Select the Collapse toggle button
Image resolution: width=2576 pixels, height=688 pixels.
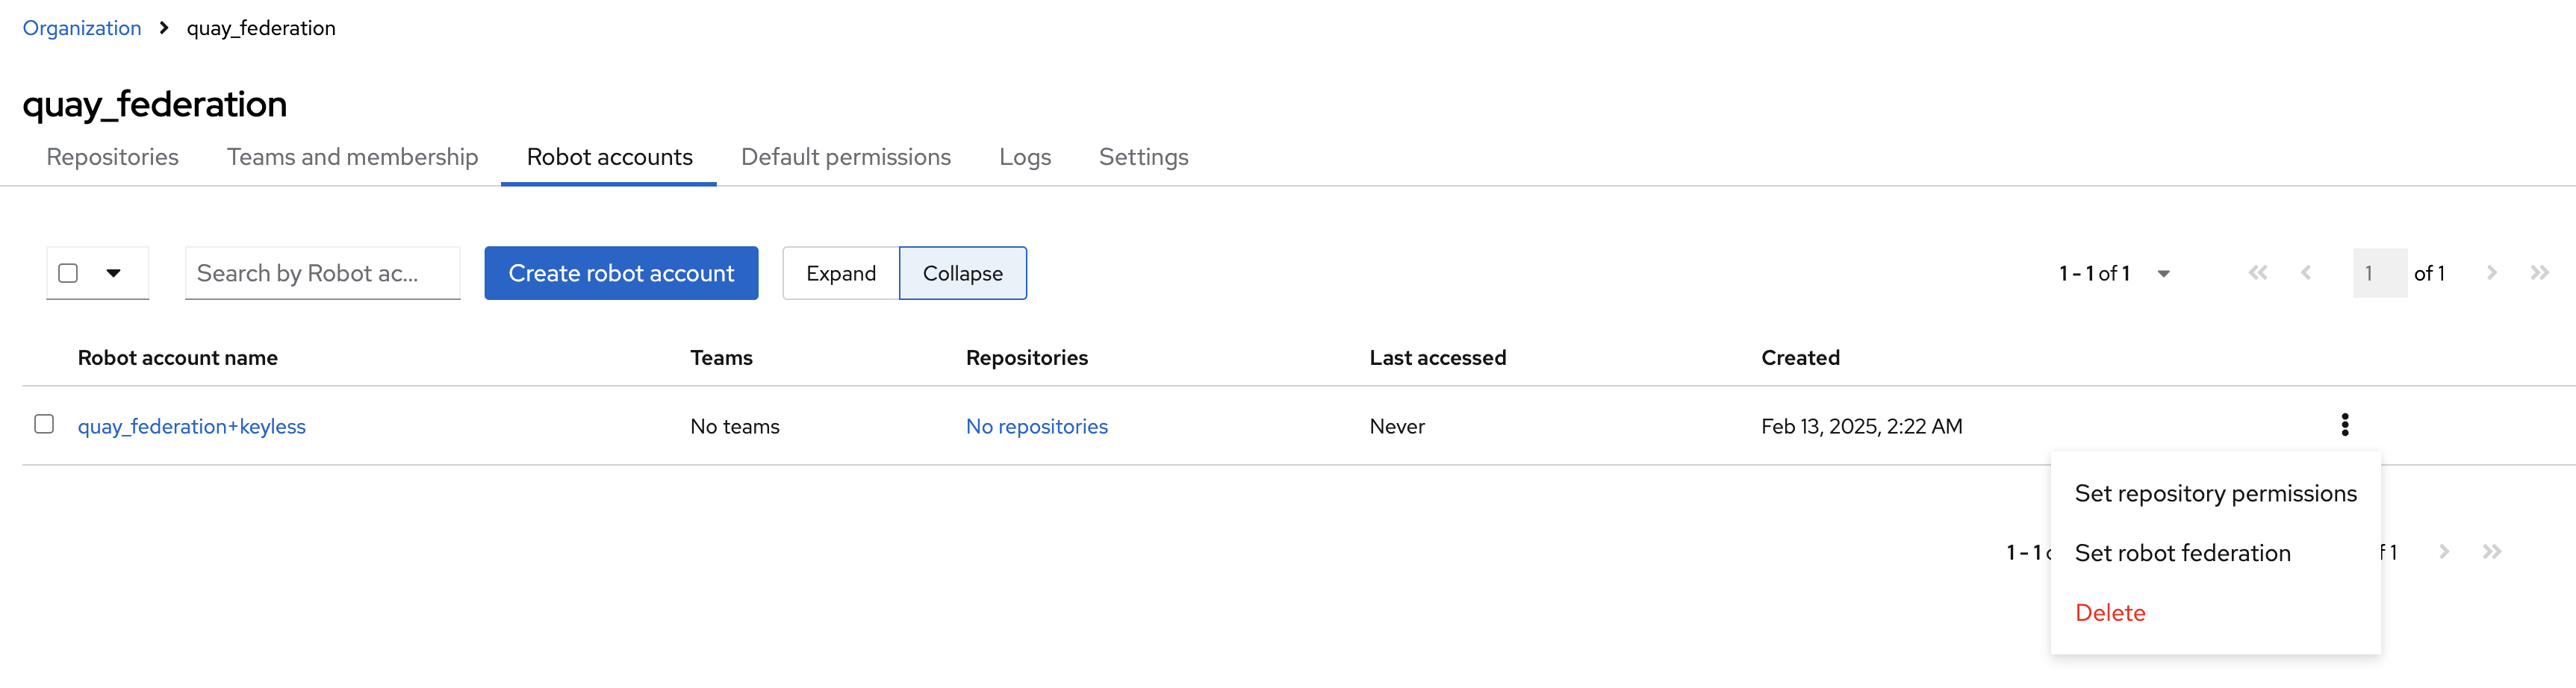point(962,273)
